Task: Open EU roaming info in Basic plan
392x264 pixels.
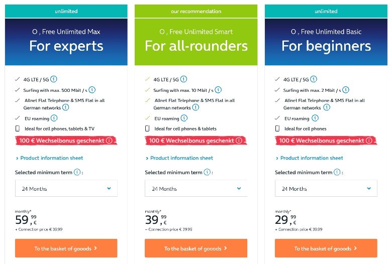Action: [x=314, y=118]
